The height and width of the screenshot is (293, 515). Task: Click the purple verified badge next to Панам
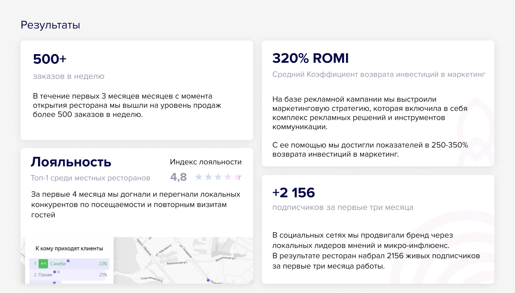(55, 272)
